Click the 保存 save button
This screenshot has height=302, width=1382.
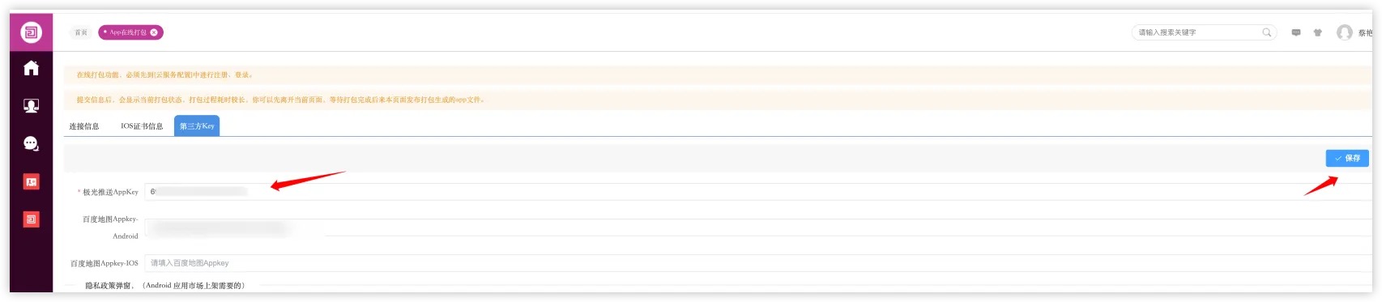tap(1347, 158)
